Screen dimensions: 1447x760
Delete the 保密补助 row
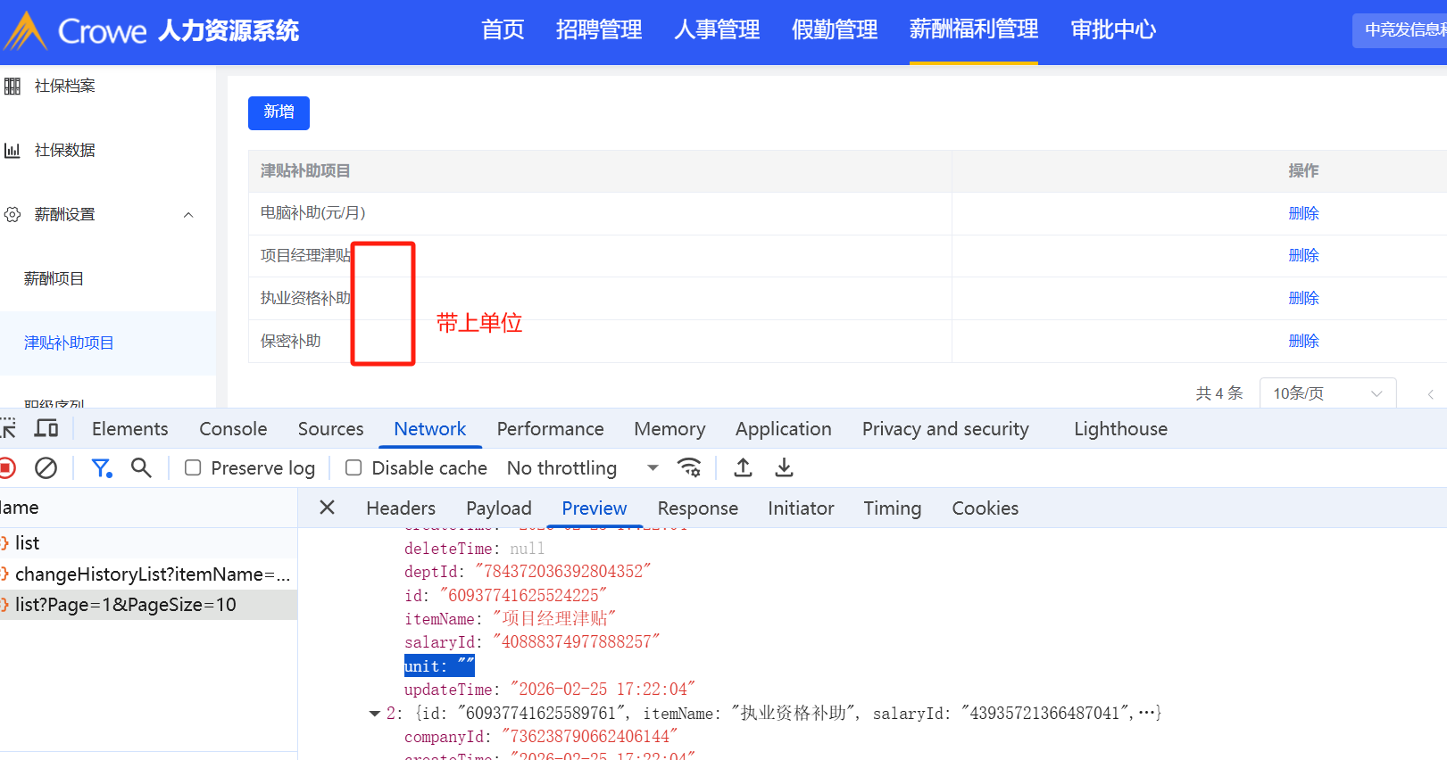pos(1303,342)
